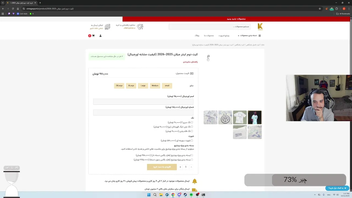View Inter crest close-up thumbnail
Image resolution: width=352 pixels, height=198 pixels.
pos(225,117)
